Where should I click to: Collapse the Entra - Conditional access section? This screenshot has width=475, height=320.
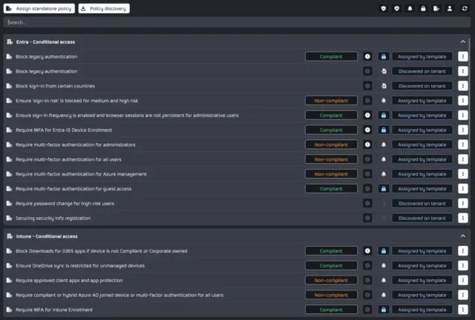tap(462, 41)
